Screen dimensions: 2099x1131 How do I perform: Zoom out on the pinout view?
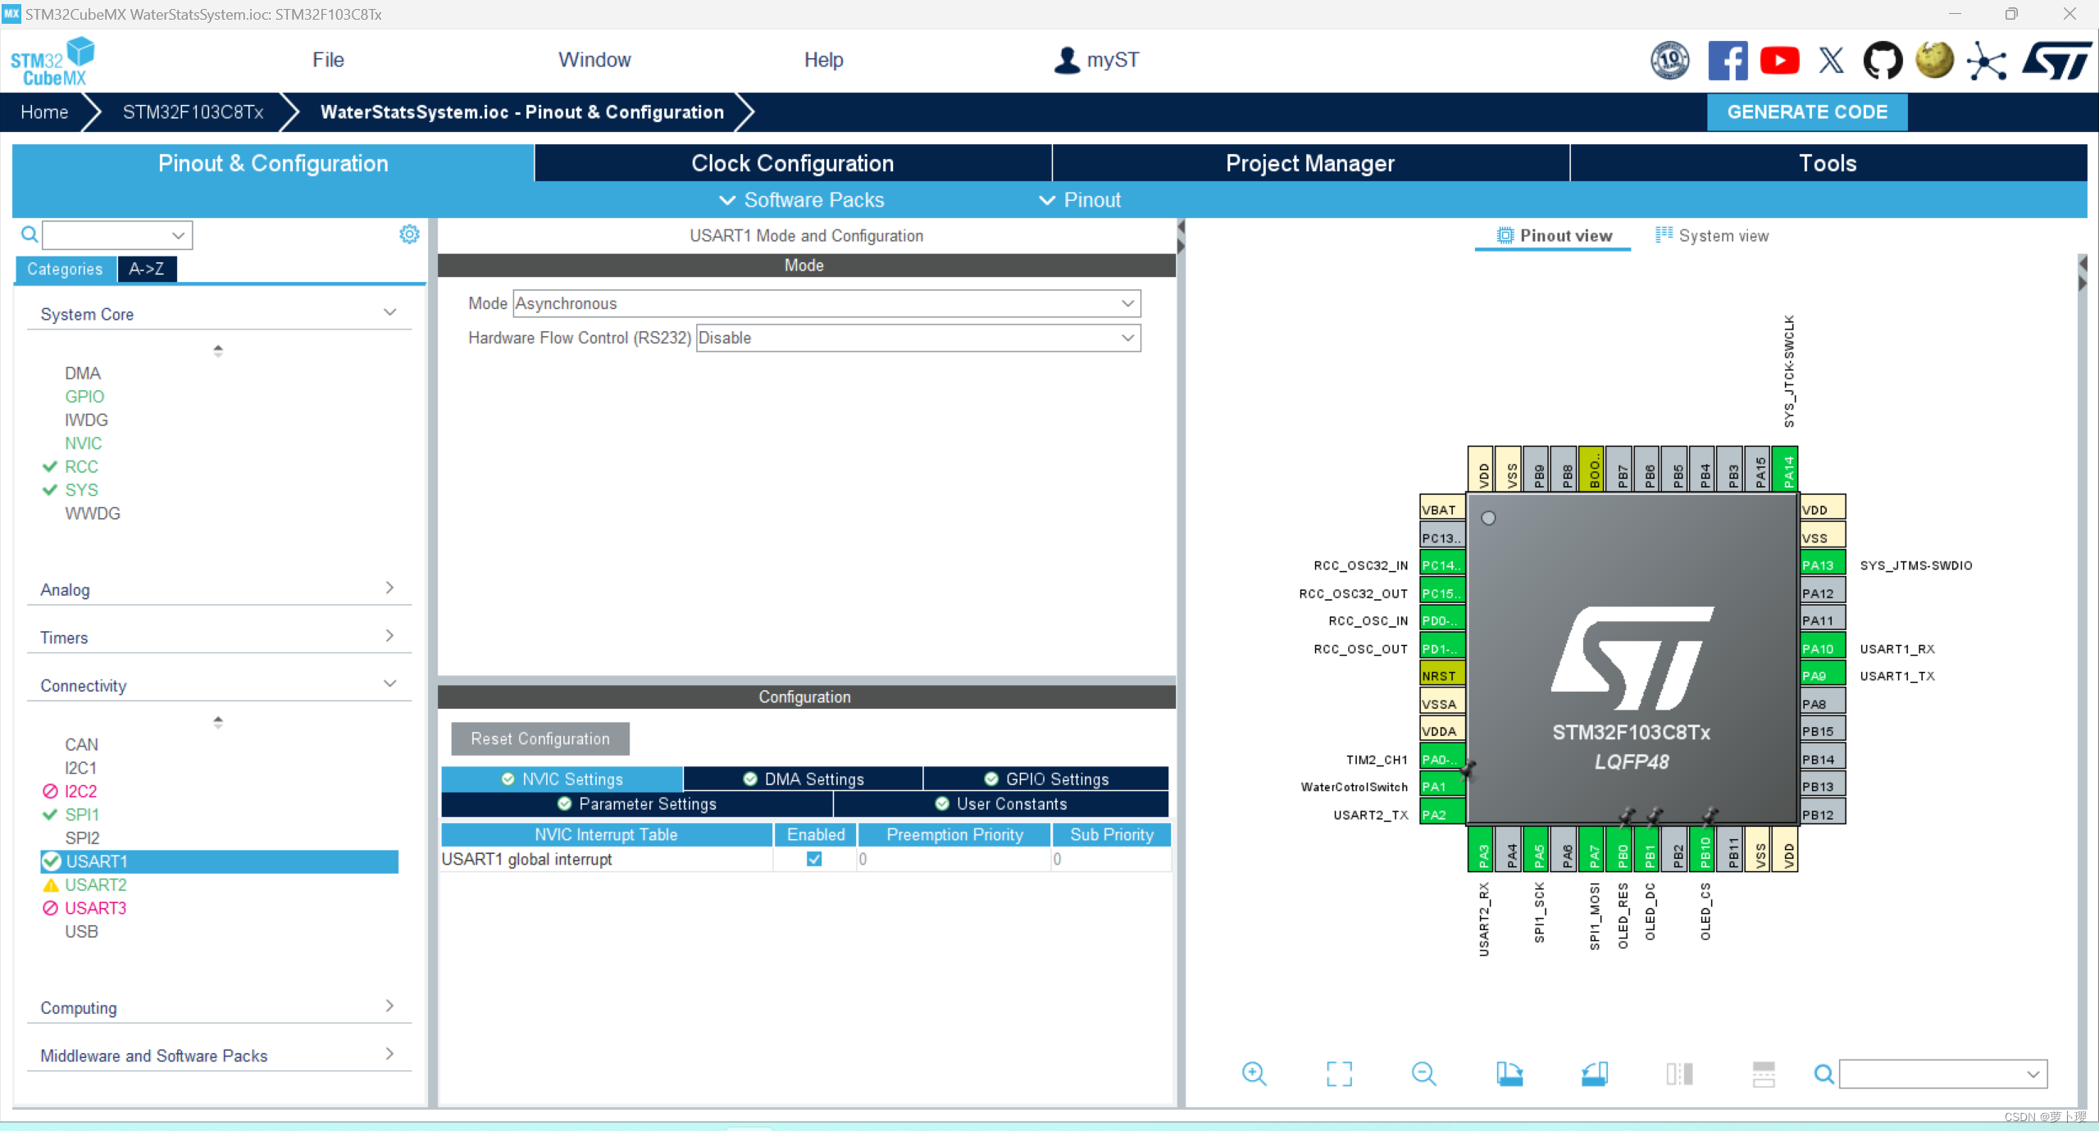pos(1424,1073)
